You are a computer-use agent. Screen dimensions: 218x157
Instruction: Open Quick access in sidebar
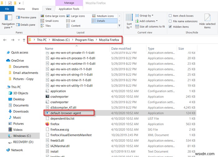click(17, 52)
